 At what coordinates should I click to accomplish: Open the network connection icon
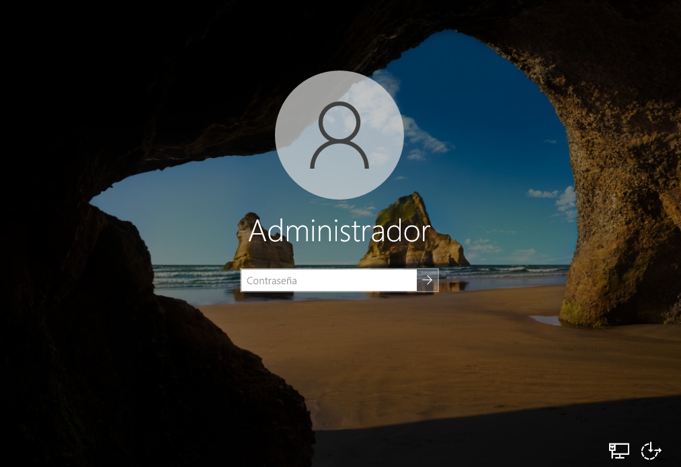(x=618, y=450)
